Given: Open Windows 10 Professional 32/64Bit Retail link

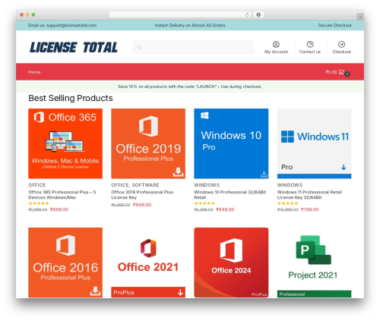Looking at the screenshot, I should 230,195.
